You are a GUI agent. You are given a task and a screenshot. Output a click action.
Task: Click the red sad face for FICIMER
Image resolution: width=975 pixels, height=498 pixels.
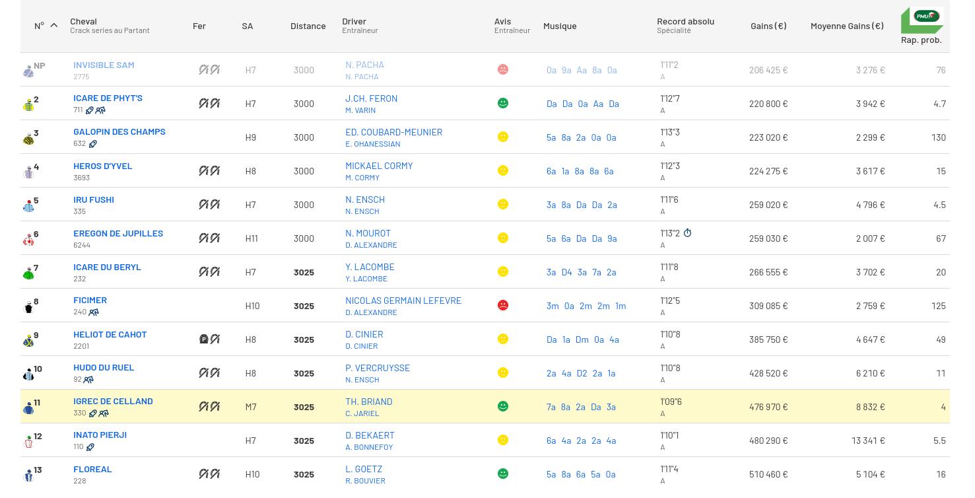tap(503, 305)
